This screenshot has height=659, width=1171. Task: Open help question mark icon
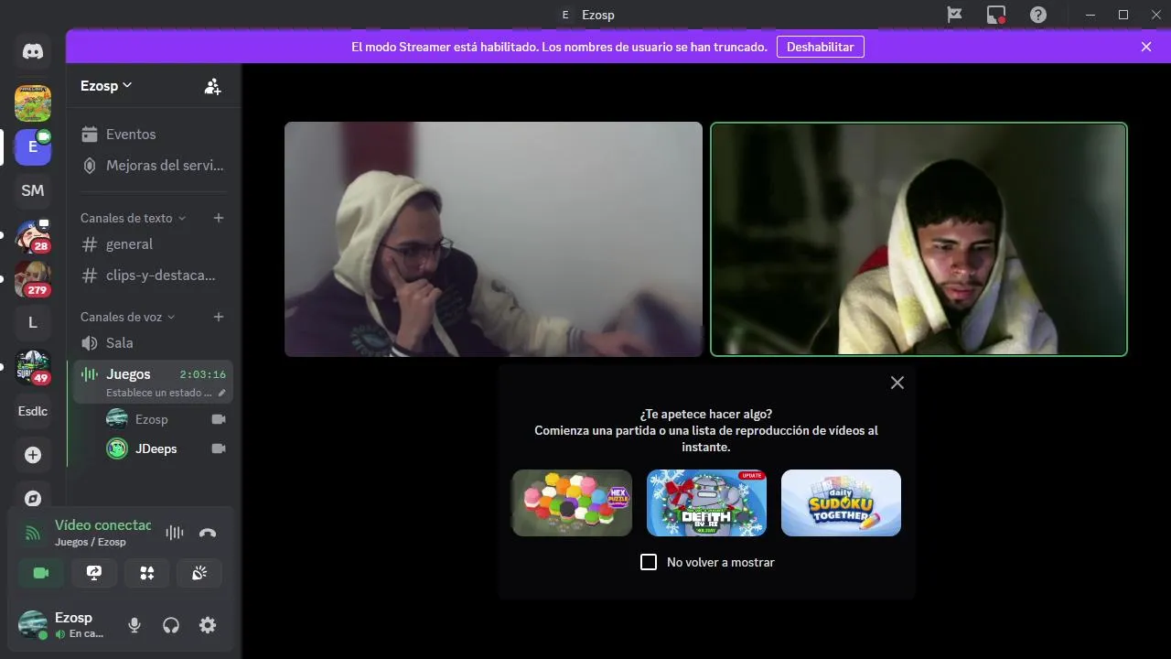pyautogui.click(x=1038, y=15)
